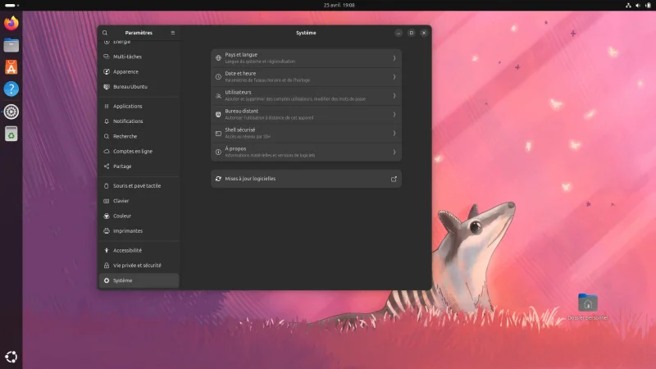
Task: Expand Pays et langue via its chevron
Action: [394, 58]
